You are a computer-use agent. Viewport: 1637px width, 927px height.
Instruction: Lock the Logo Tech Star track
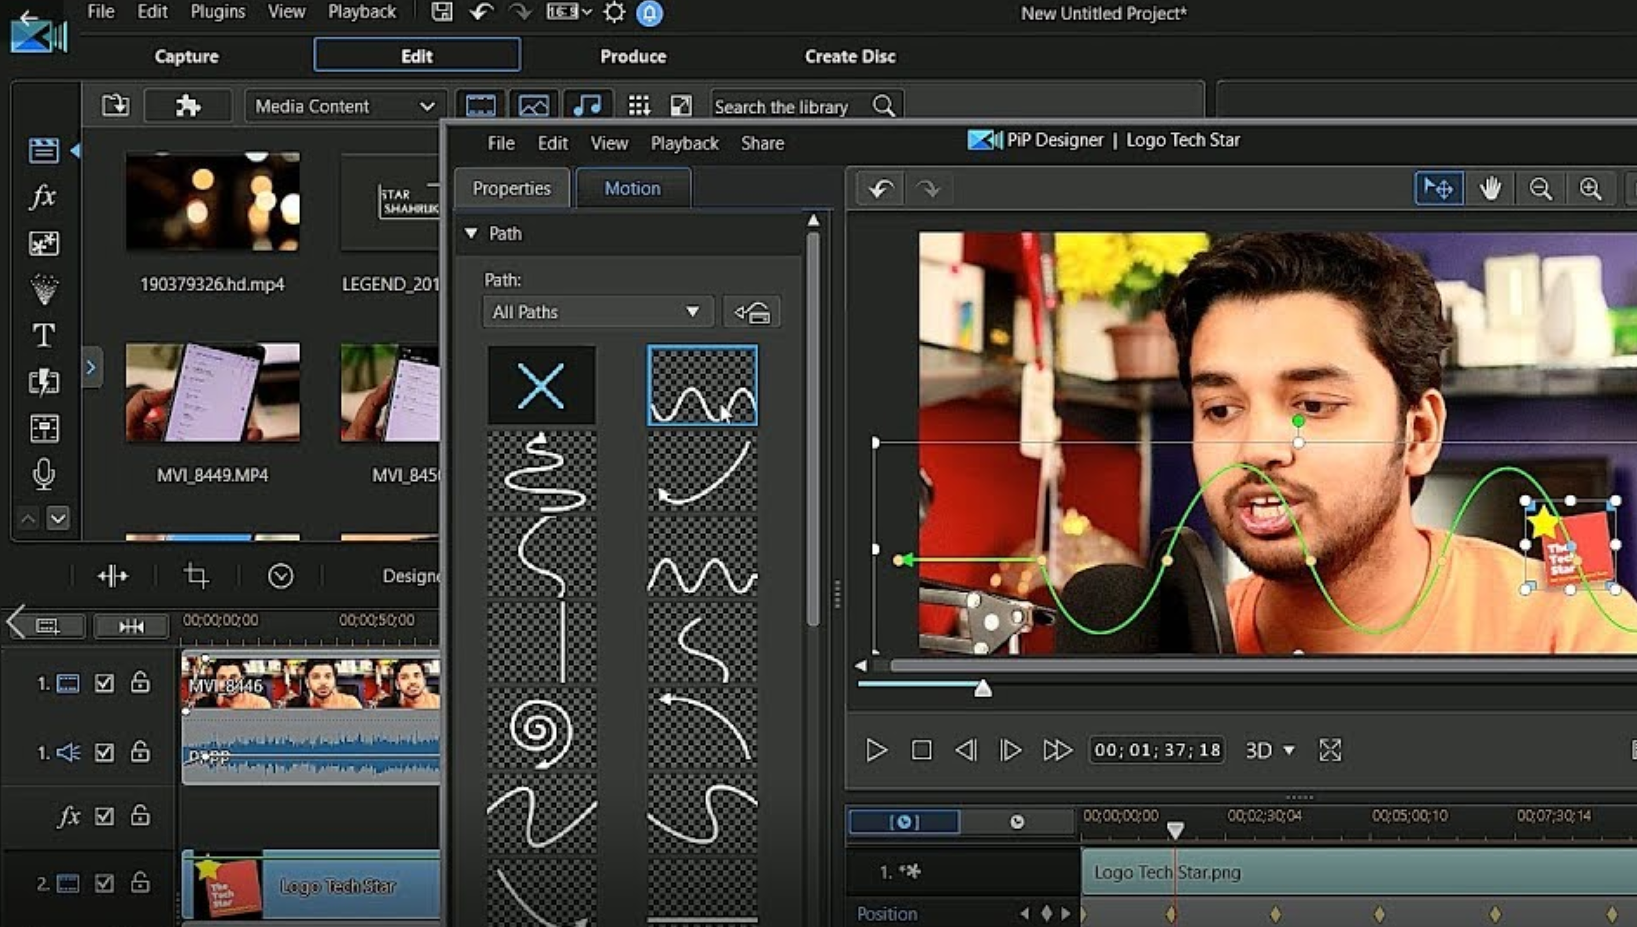click(139, 883)
